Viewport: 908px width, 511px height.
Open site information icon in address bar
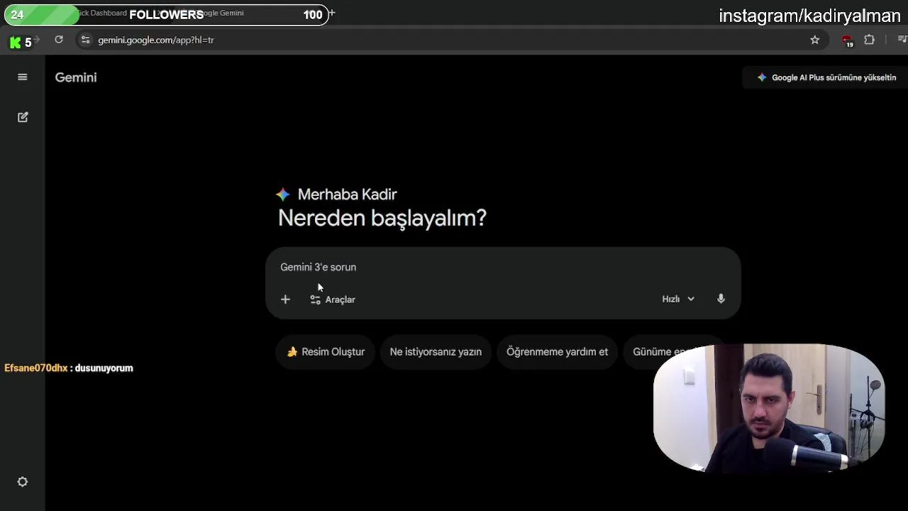pos(85,40)
